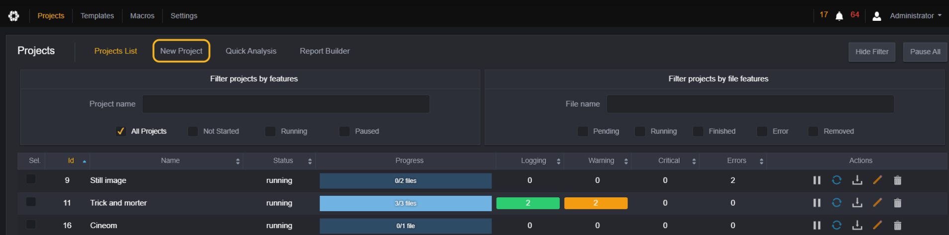Screen dimensions: 949x235
Task: Open the Templates menu
Action: 97,16
